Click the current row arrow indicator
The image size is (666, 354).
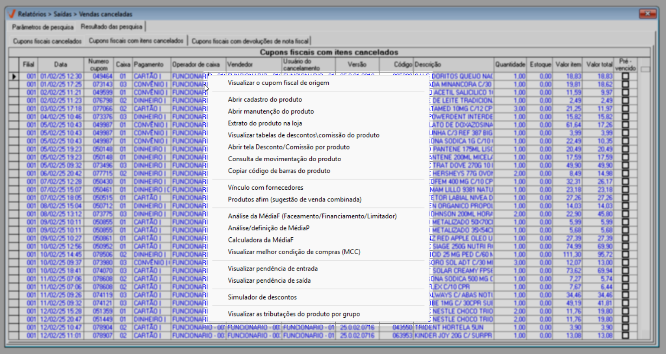(14, 77)
